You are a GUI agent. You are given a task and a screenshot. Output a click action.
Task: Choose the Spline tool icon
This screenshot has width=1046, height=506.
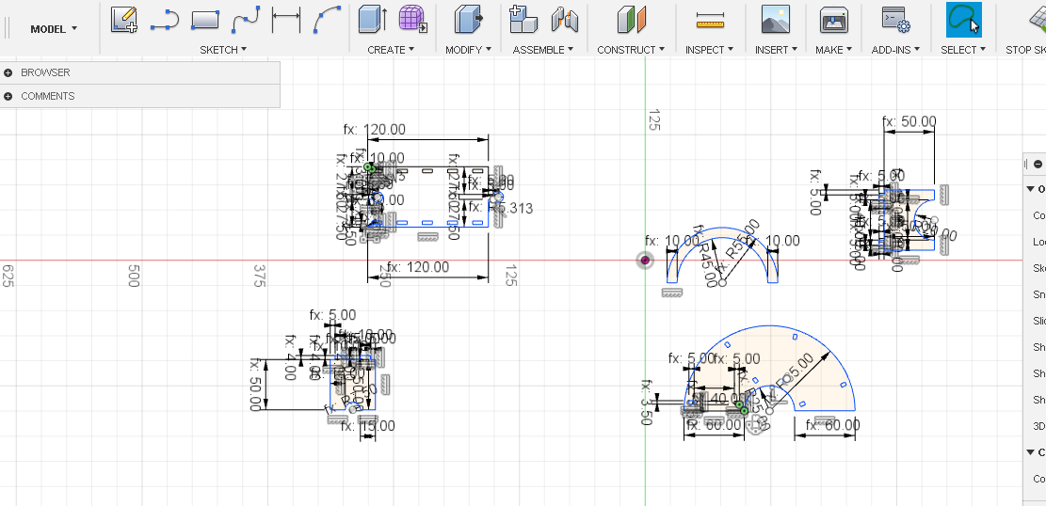click(246, 20)
